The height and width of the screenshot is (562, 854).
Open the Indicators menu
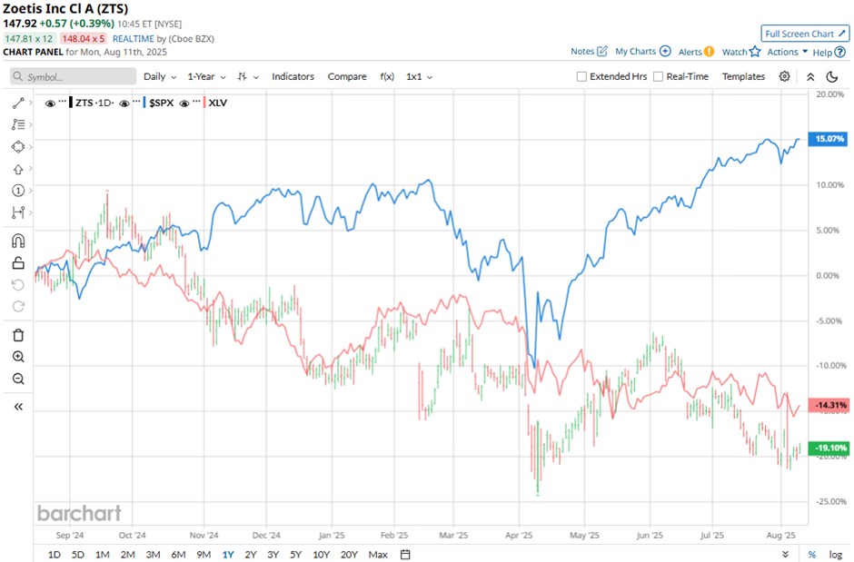tap(293, 76)
